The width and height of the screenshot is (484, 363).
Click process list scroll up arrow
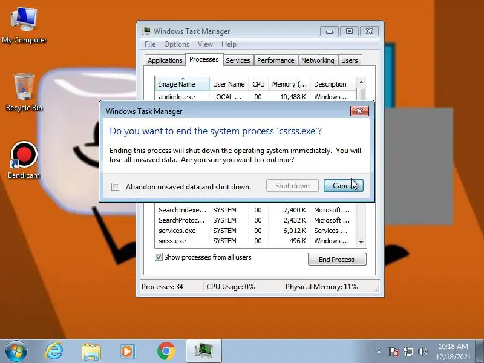click(x=361, y=82)
